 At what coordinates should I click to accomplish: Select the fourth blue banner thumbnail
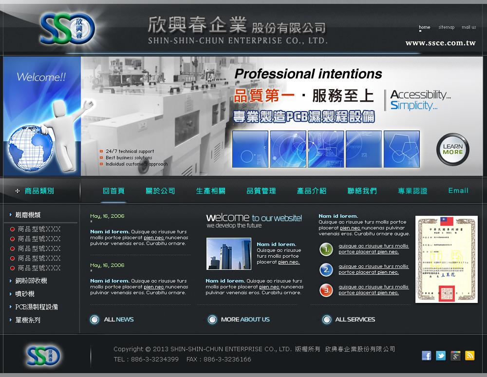(x=364, y=149)
